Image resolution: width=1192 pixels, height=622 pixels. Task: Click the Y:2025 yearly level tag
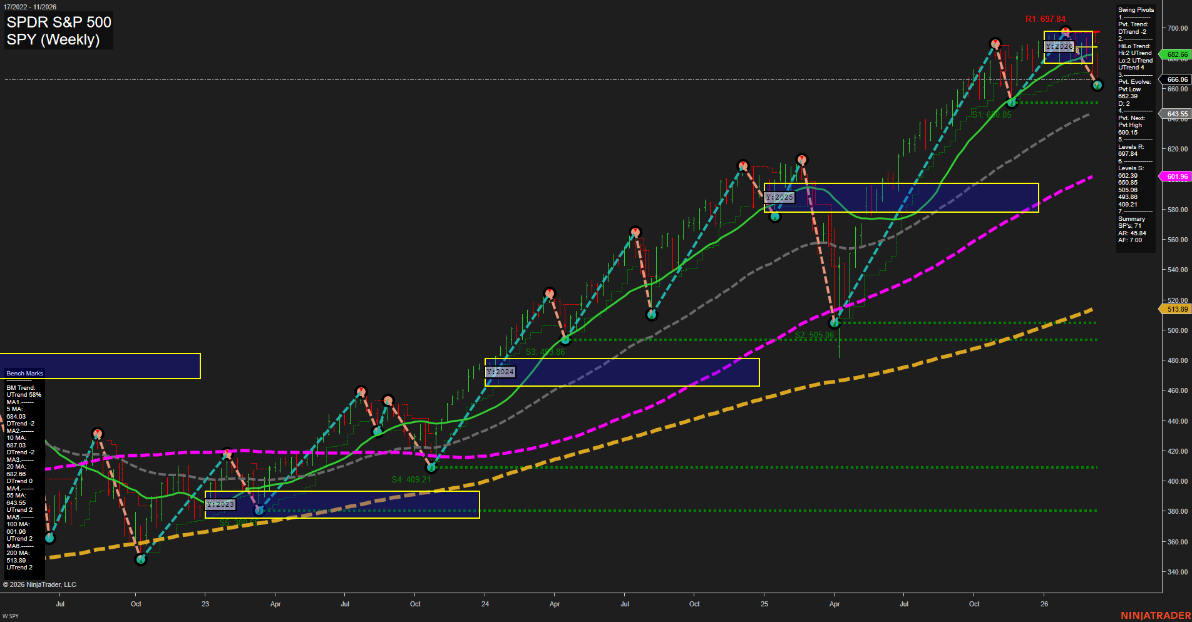tap(779, 197)
